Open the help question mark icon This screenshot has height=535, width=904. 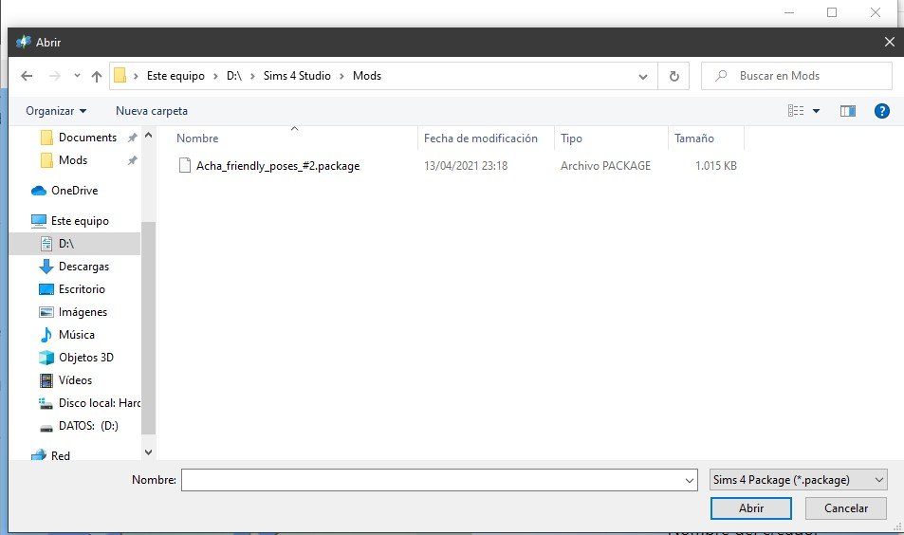[881, 111]
